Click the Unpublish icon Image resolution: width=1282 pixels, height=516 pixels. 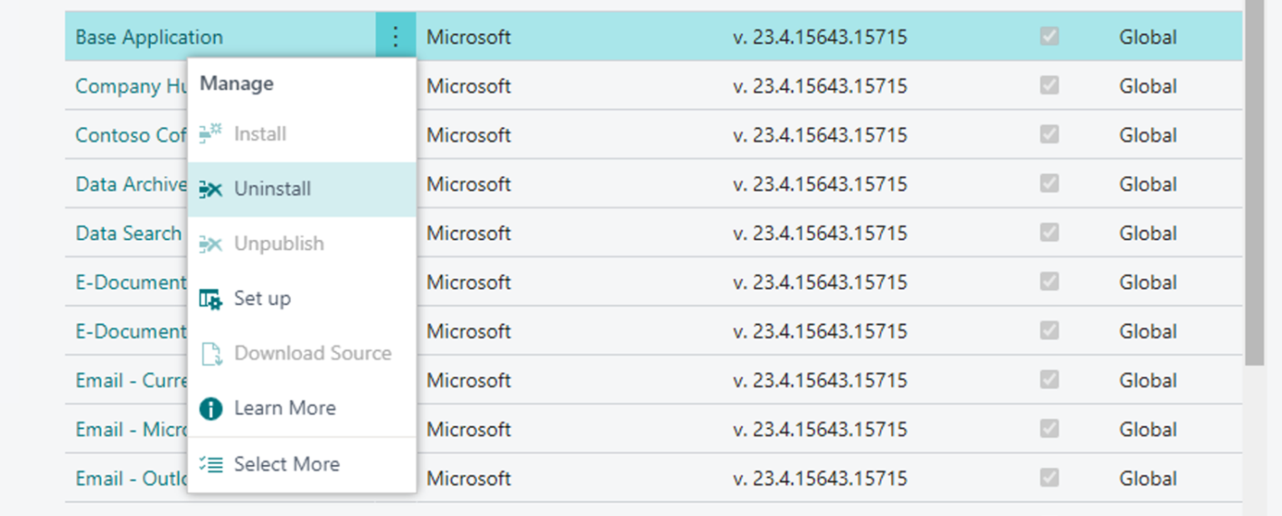(210, 243)
